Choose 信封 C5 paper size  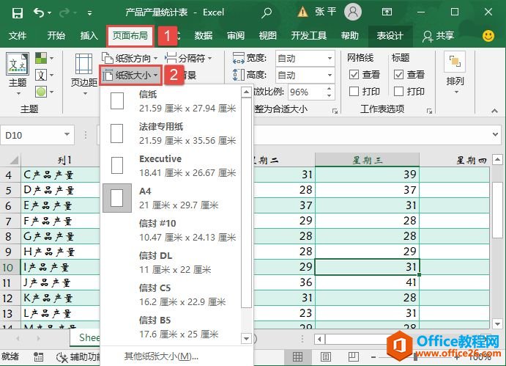tap(171, 295)
